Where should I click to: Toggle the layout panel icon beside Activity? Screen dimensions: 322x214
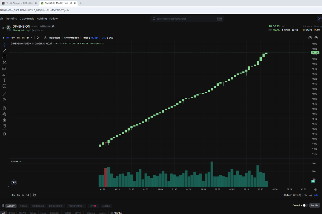(x=2, y=206)
